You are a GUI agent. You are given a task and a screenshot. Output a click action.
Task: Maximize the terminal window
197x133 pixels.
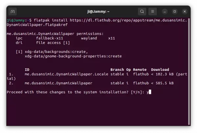pos(175,11)
